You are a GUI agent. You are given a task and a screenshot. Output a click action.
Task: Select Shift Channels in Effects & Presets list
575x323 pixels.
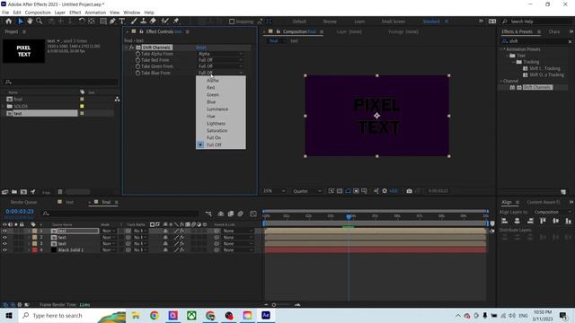[x=537, y=87]
